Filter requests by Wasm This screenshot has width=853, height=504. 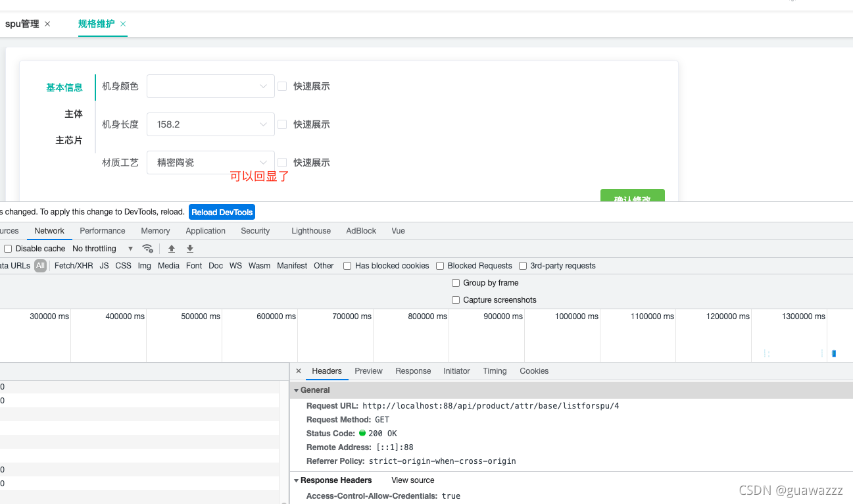tap(259, 266)
